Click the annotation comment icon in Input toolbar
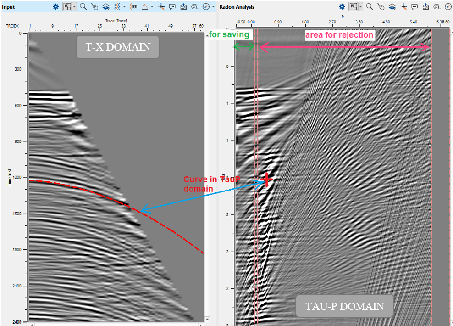 (x=172, y=7)
